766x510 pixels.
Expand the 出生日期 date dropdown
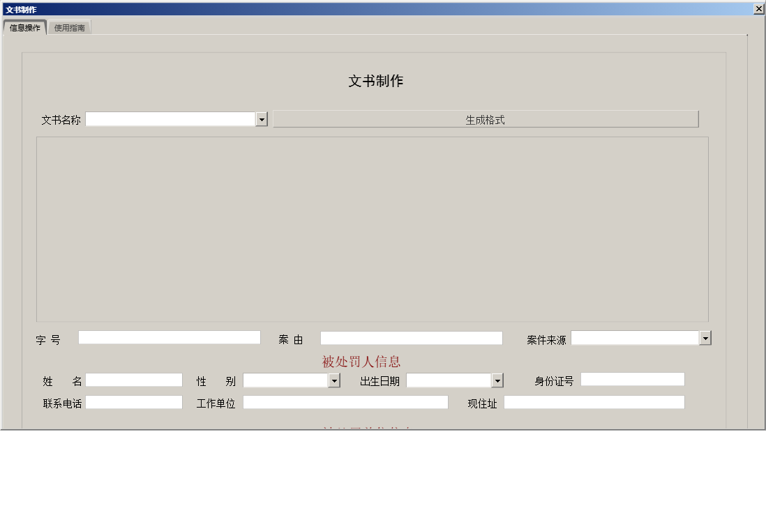499,380
